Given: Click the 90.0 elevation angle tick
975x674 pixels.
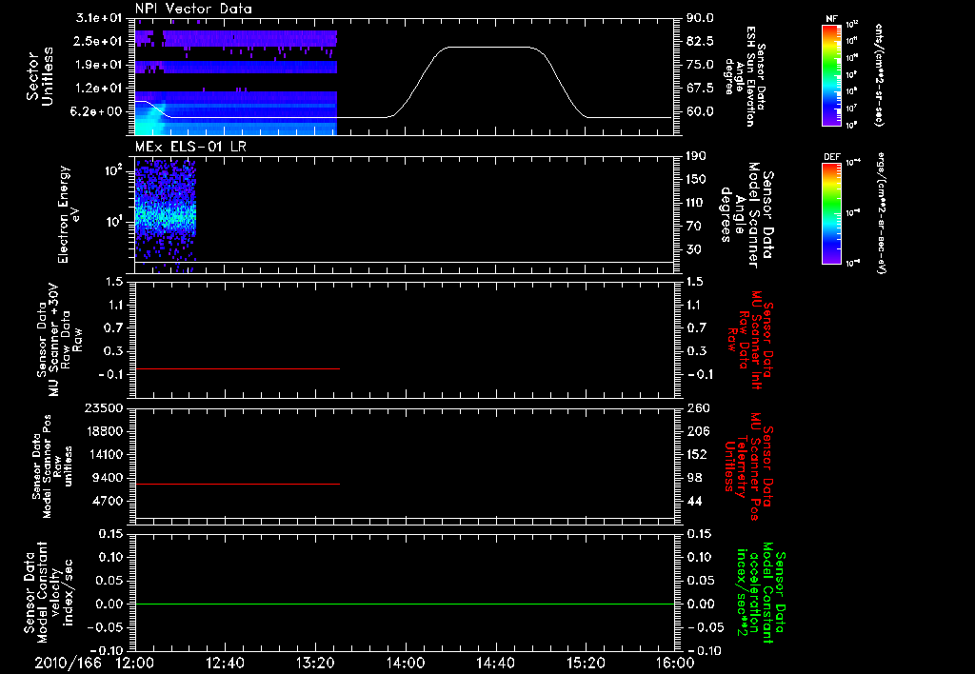Looking at the screenshot, I should (x=700, y=18).
